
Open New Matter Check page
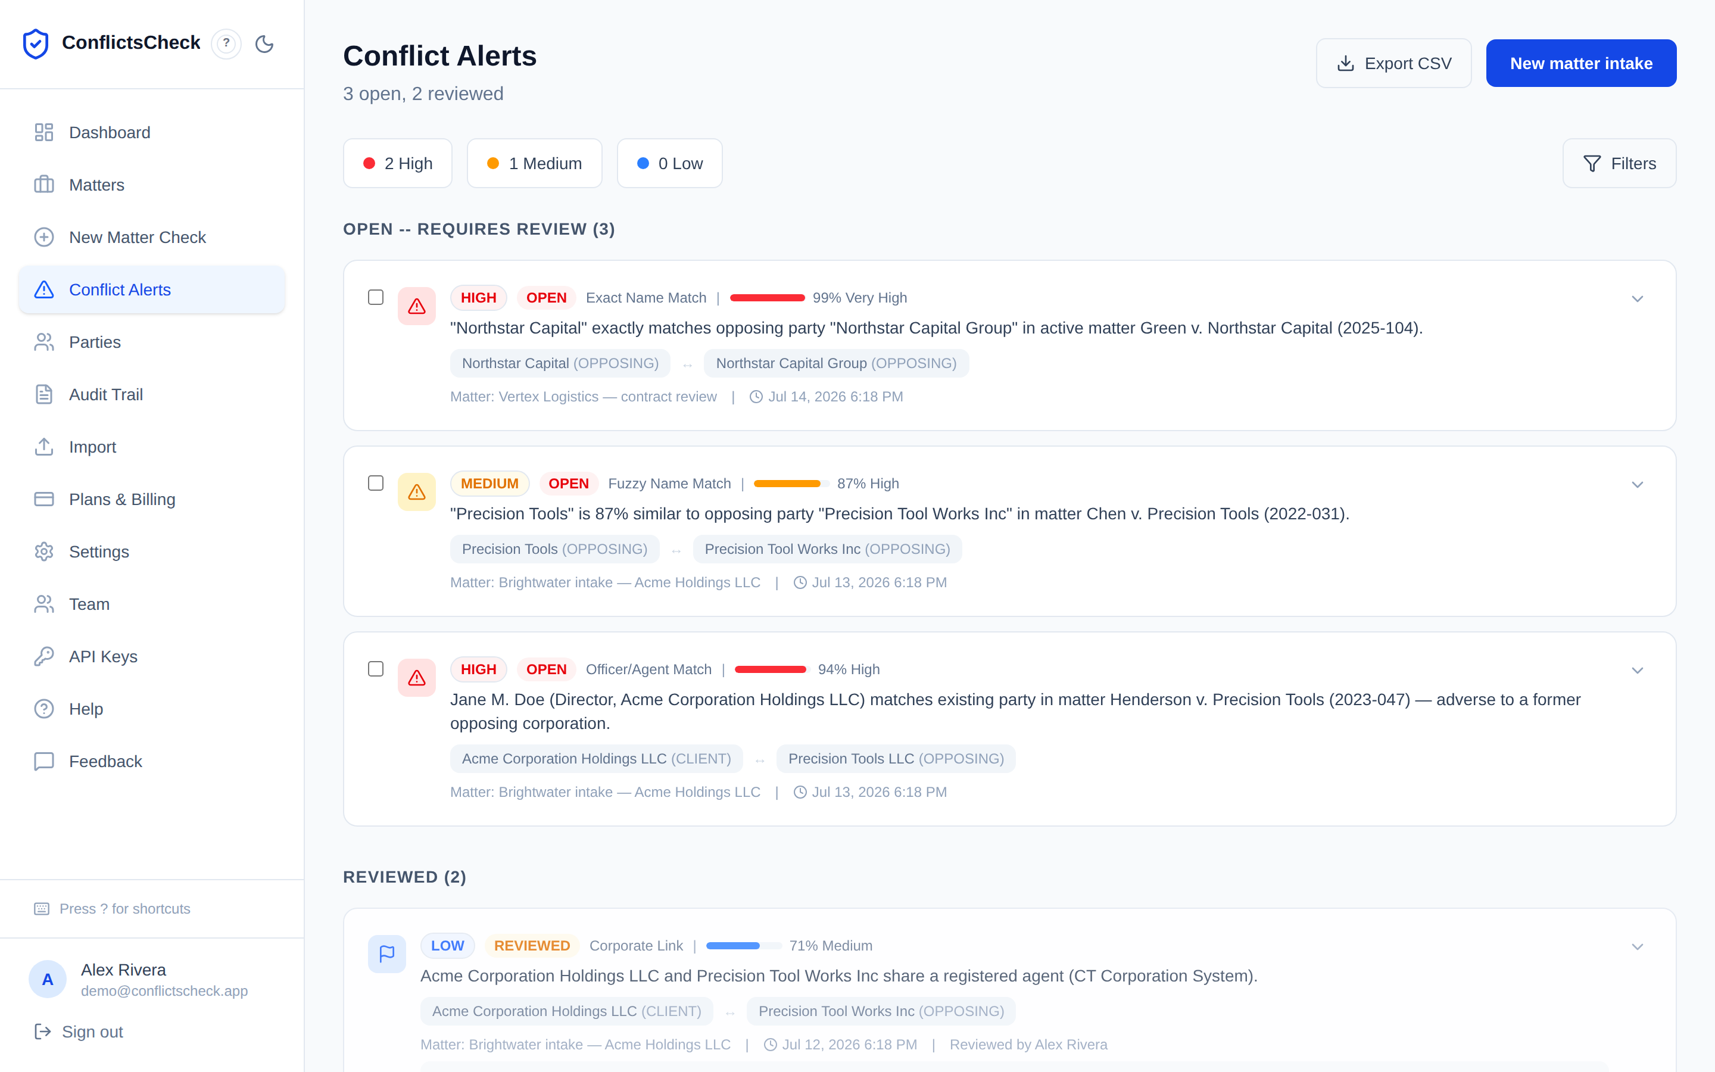point(152,238)
